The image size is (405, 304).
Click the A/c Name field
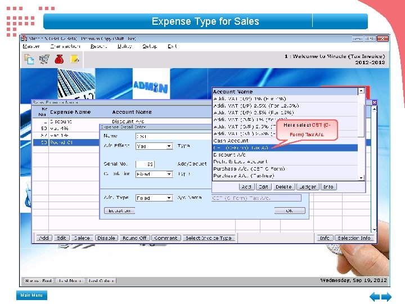256,198
